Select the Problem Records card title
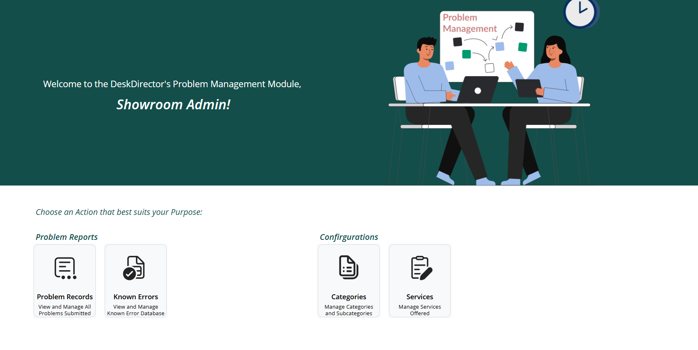The image size is (698, 350). (65, 297)
